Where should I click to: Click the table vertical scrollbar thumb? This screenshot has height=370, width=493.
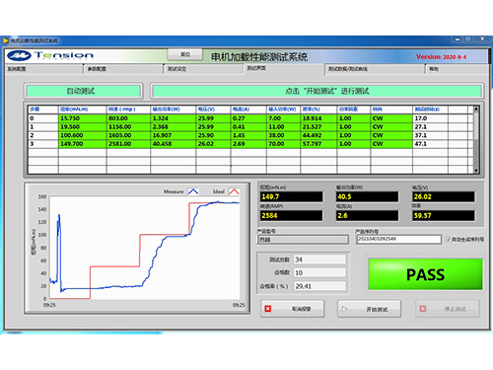pyautogui.click(x=475, y=125)
